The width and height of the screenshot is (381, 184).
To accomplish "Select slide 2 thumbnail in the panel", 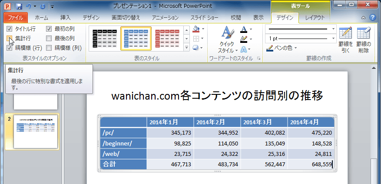I will [36, 132].
